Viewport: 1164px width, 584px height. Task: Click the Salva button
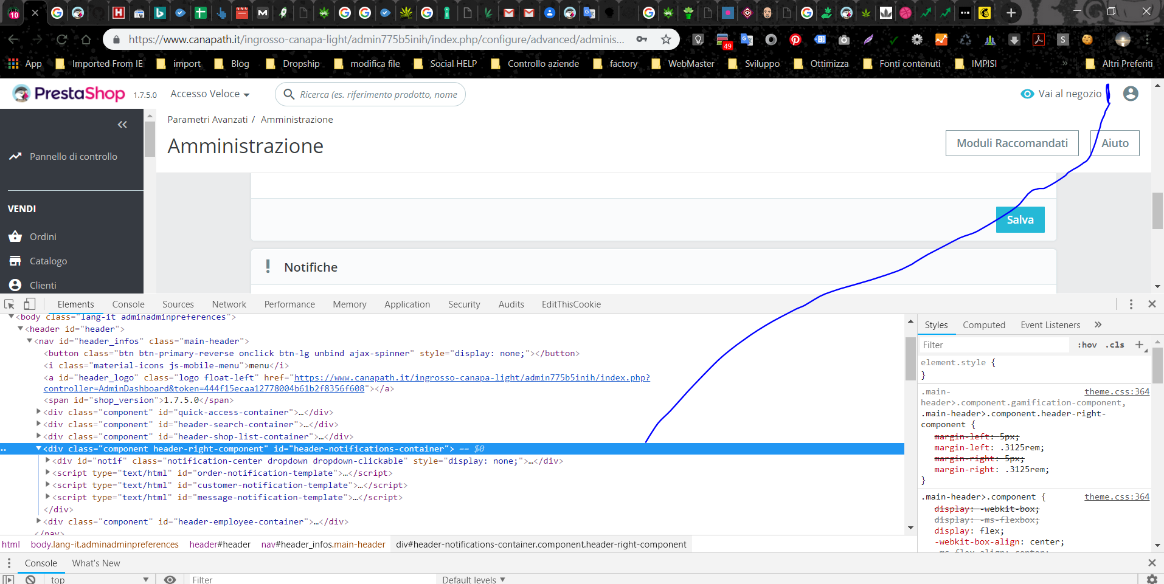[1020, 220]
